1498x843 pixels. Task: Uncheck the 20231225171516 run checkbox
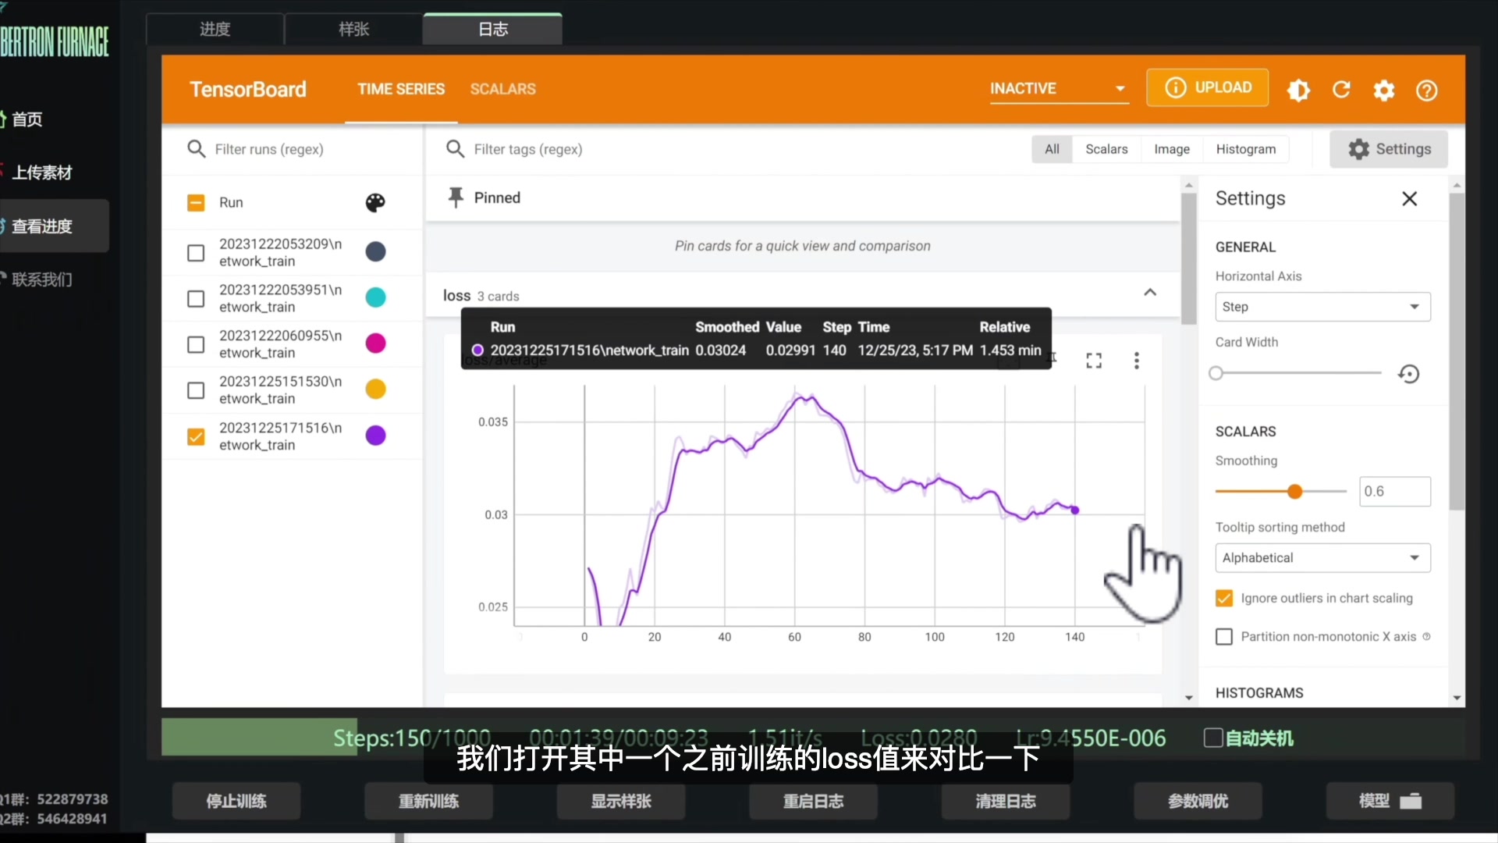coord(196,436)
